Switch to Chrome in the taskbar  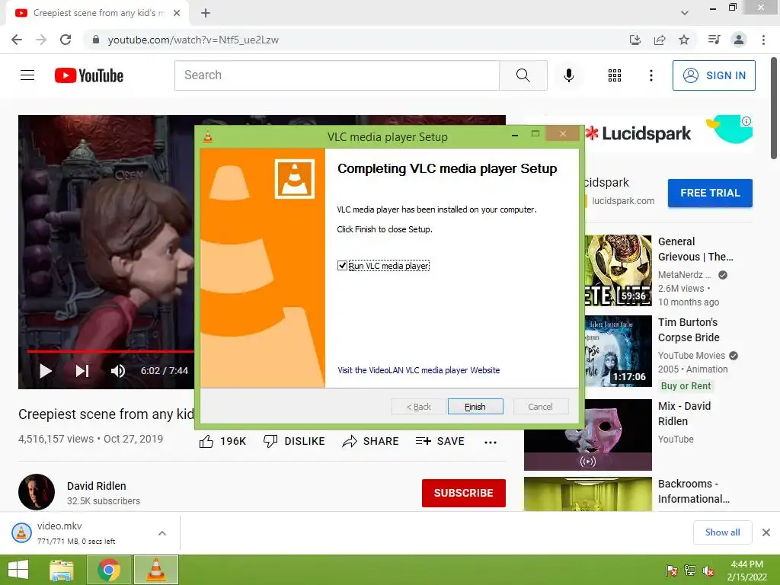pos(109,570)
